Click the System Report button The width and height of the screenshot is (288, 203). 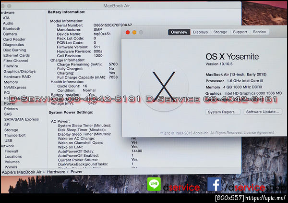pyautogui.click(x=223, y=112)
